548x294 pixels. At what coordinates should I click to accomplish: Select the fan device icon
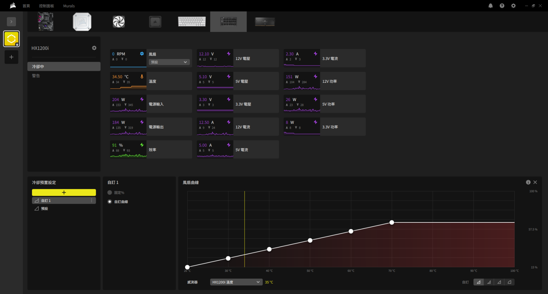[x=119, y=22]
